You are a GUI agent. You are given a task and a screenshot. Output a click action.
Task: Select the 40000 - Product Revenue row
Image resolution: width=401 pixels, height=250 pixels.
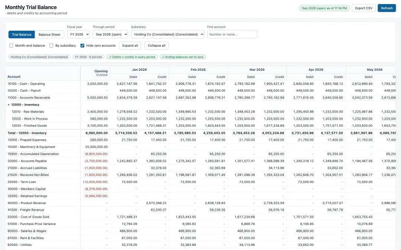200,203
